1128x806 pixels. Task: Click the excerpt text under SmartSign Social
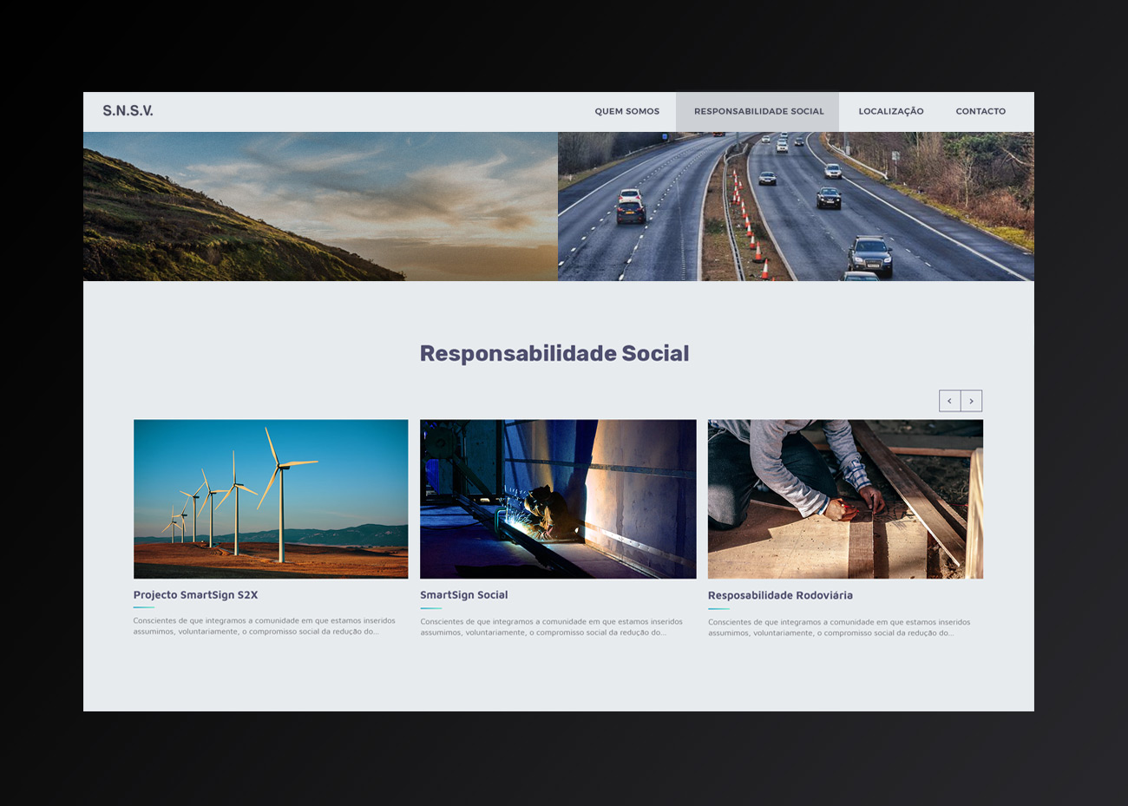551,627
